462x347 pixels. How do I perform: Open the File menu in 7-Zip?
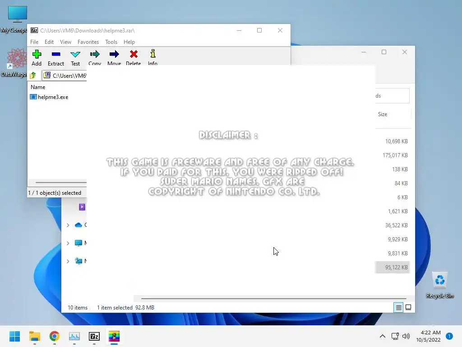click(x=34, y=42)
